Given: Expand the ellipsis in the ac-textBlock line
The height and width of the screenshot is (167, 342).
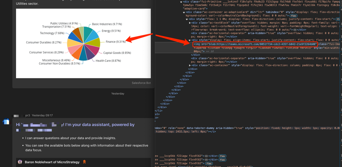Looking at the screenshot, I should point(295,30).
